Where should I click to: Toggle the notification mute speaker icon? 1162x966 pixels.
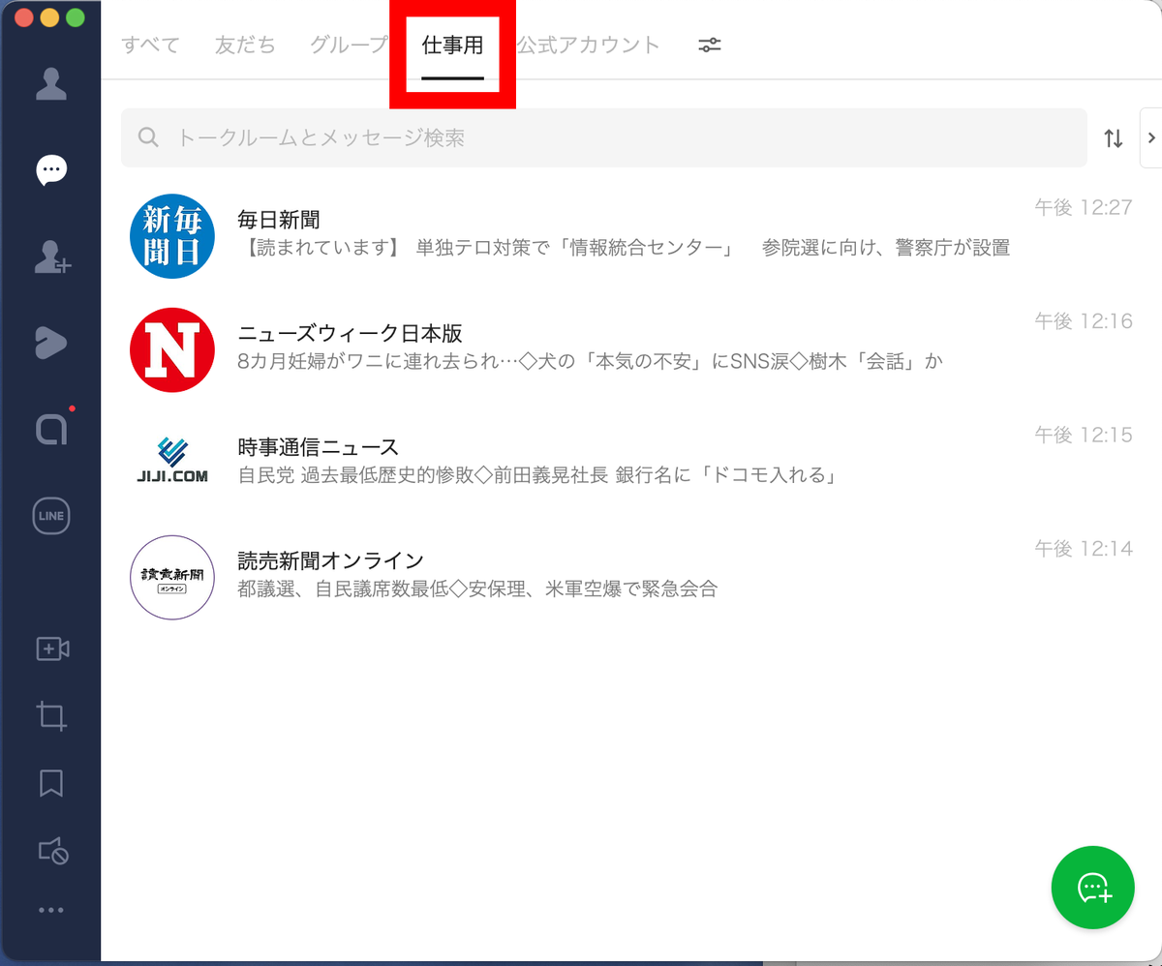51,851
